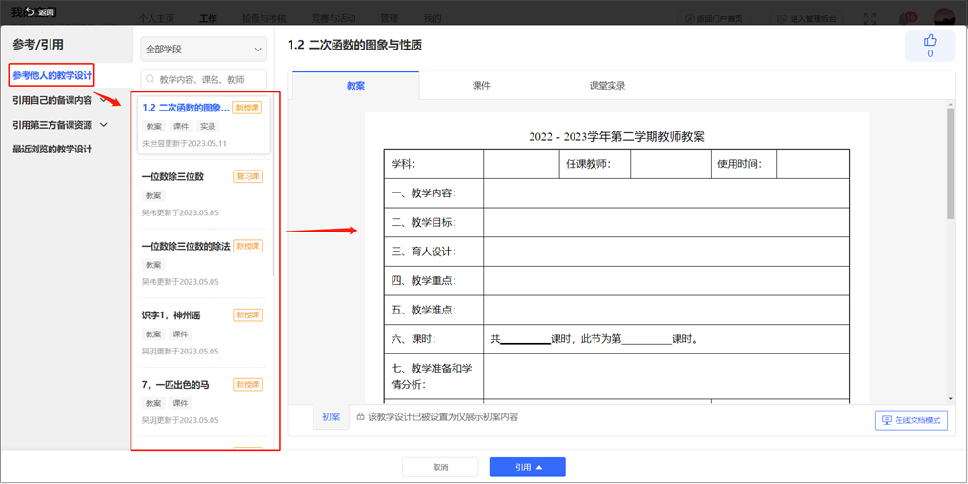
Task: Select the 初案 tab at bottom
Action: pos(331,416)
